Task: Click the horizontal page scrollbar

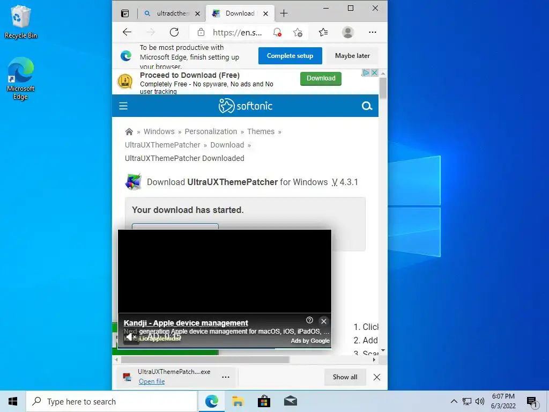Action: 205,359
